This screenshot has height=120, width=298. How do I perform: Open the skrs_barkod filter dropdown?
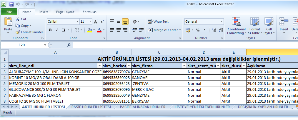pos(129,66)
